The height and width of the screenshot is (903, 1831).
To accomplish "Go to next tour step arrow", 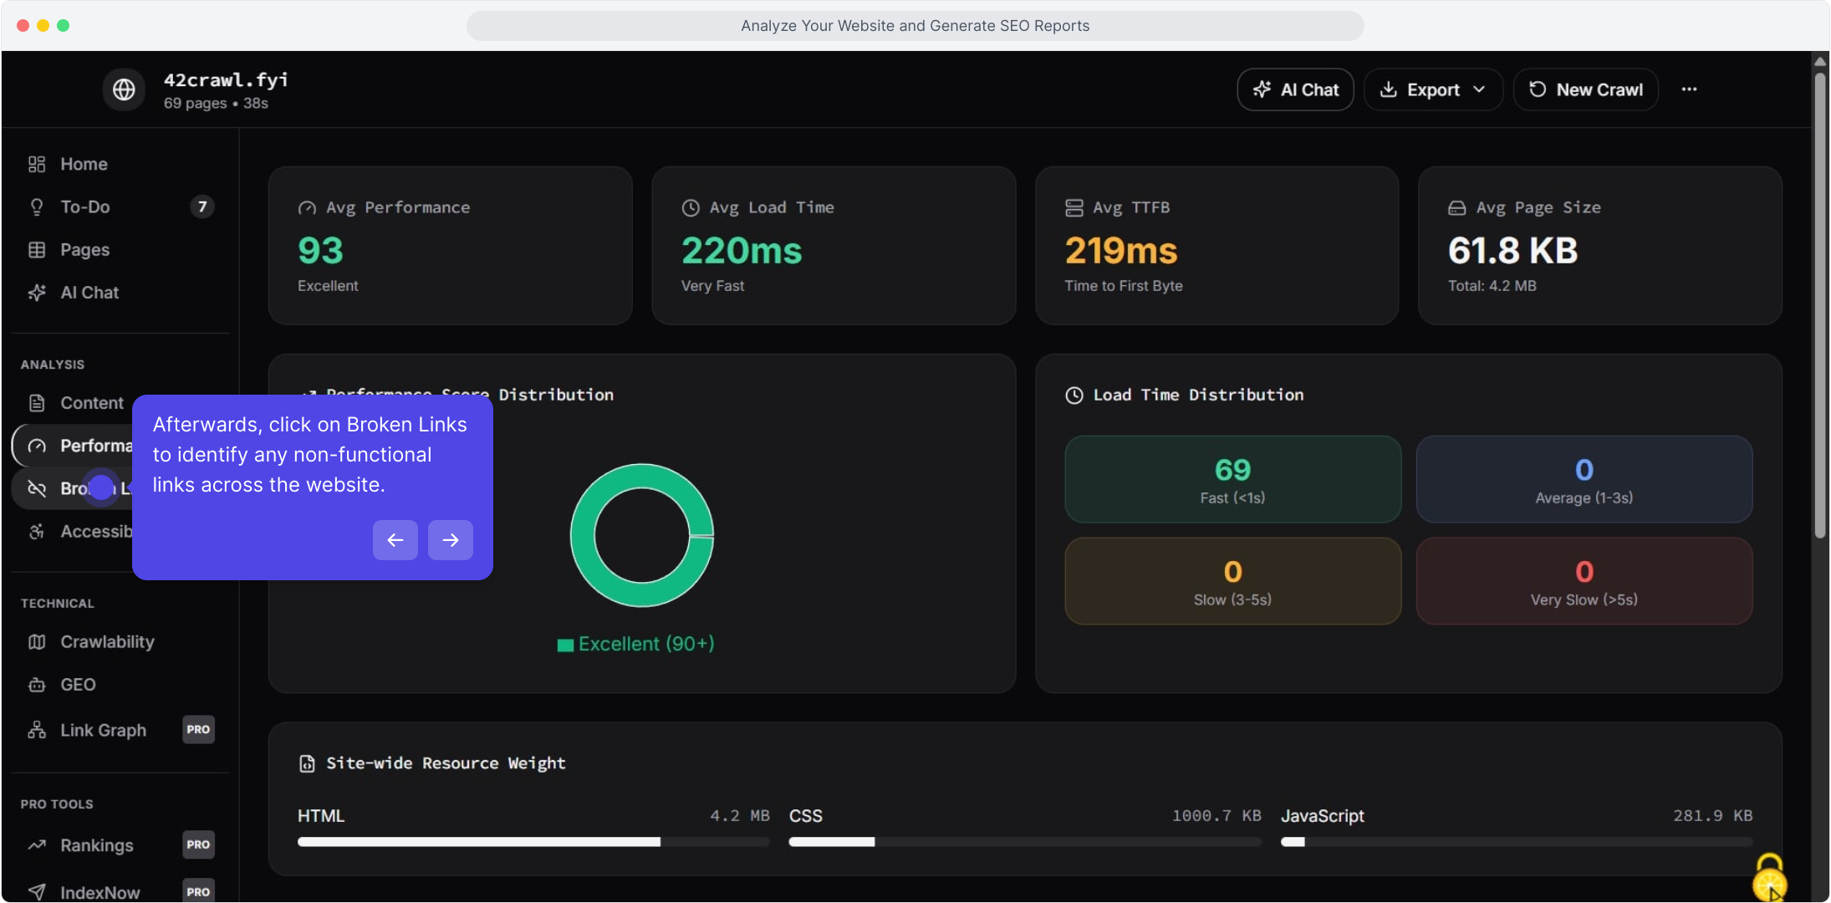I will click(x=450, y=540).
